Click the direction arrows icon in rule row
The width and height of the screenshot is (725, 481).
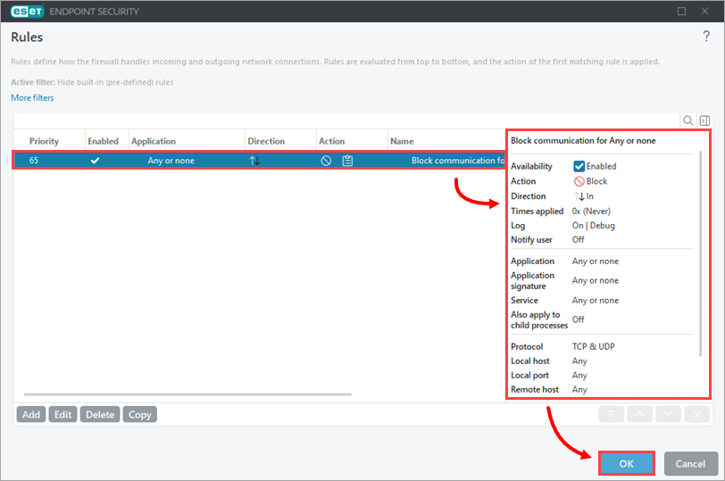pos(254,161)
